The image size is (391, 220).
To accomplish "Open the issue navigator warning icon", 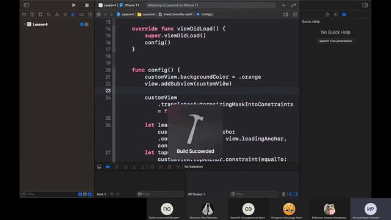I will tap(57, 15).
